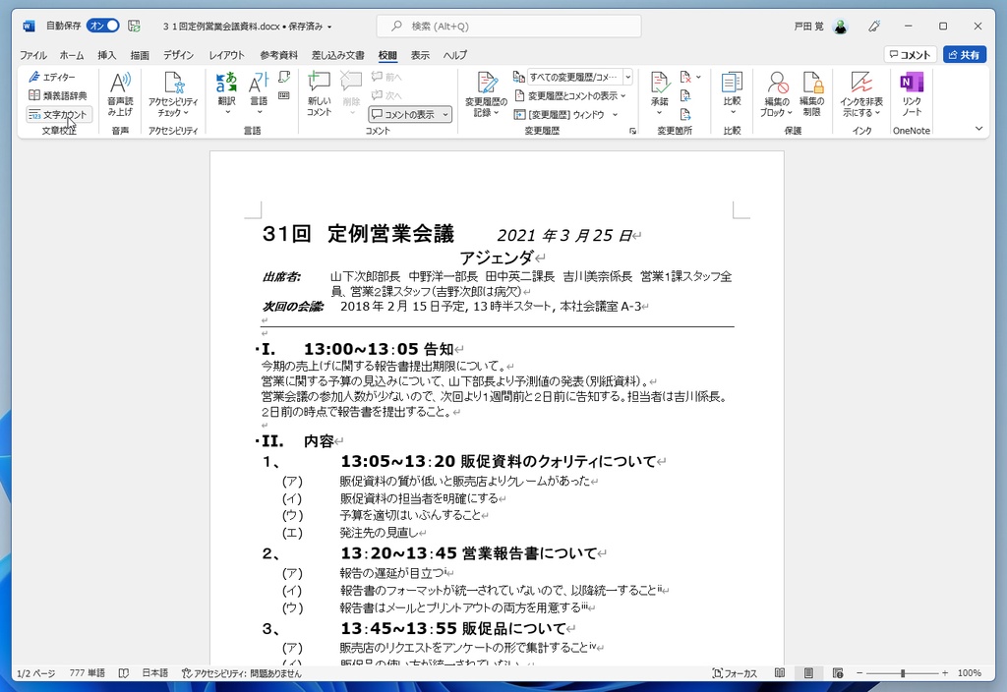The width and height of the screenshot is (1007, 692).
Task: Switch to Print Layout view in status bar
Action: [x=808, y=673]
